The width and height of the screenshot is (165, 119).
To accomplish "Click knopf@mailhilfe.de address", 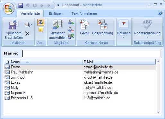I will coord(98,77).
